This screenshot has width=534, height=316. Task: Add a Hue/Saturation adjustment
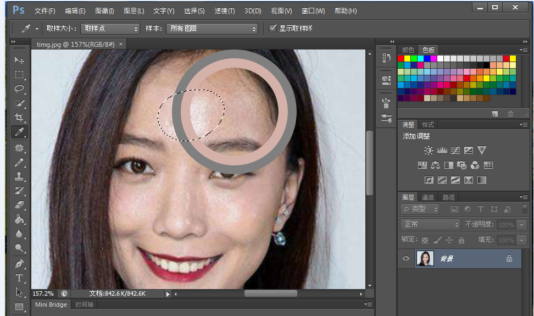(422, 165)
